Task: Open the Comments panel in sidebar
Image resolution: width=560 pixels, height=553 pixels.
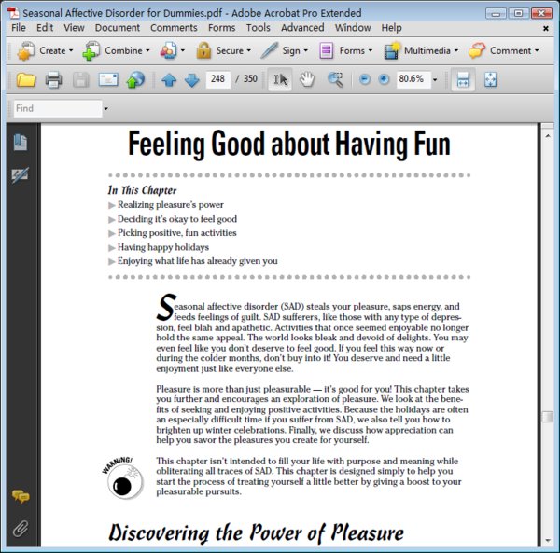Action: click(x=21, y=496)
